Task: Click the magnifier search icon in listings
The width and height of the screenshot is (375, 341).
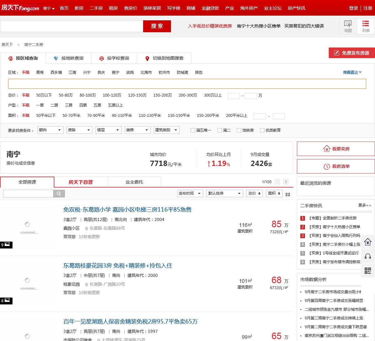Action: pos(59,193)
